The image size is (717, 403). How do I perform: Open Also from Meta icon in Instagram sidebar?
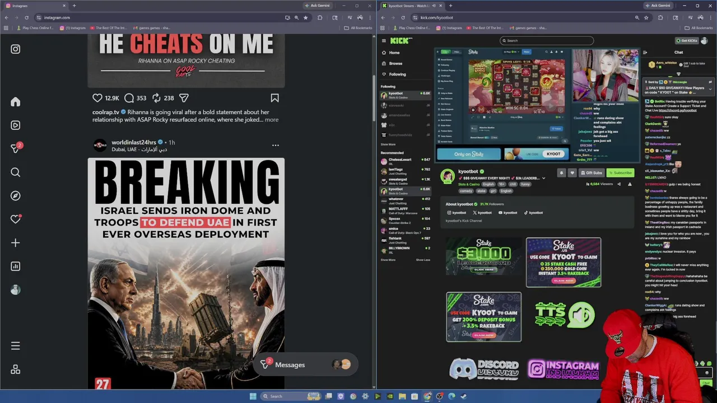[x=16, y=369]
